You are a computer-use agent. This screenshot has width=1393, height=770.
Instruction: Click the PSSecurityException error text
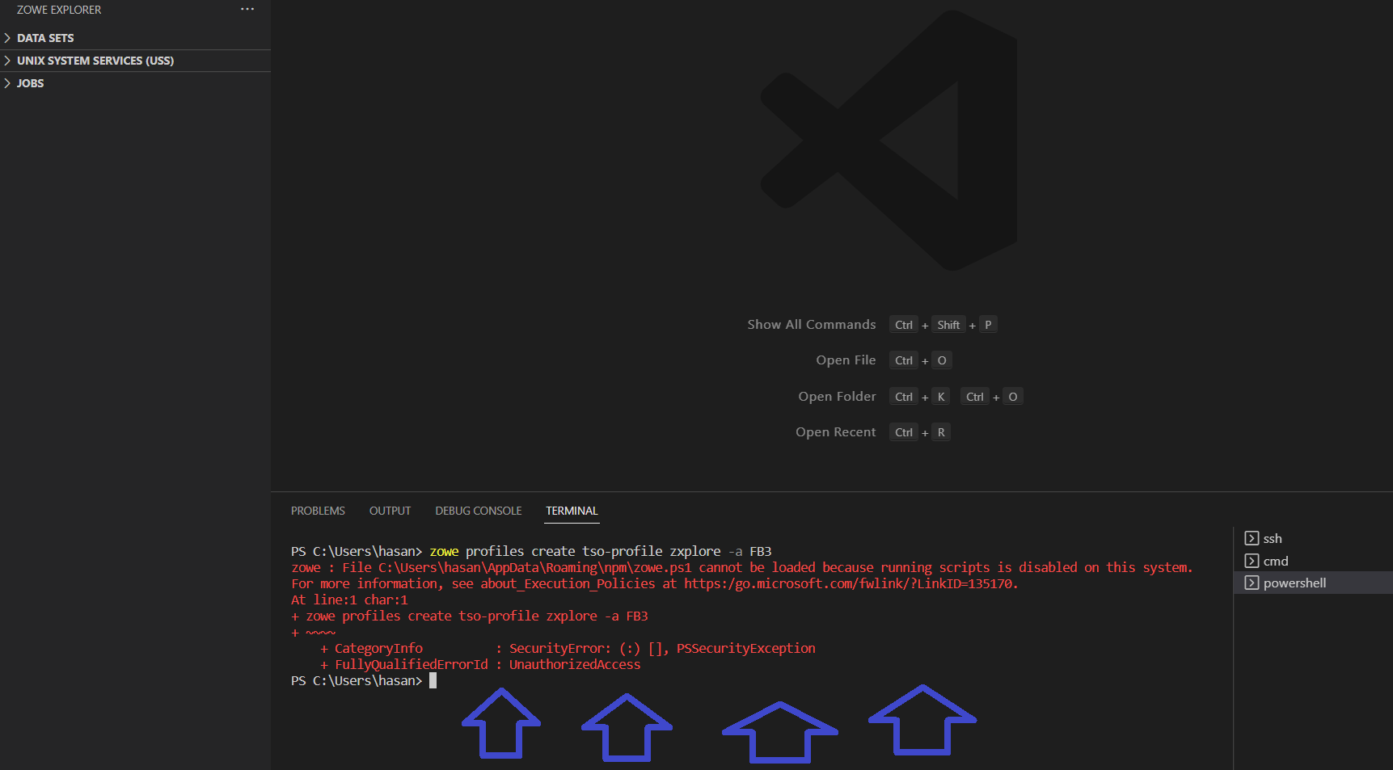pyautogui.click(x=745, y=648)
